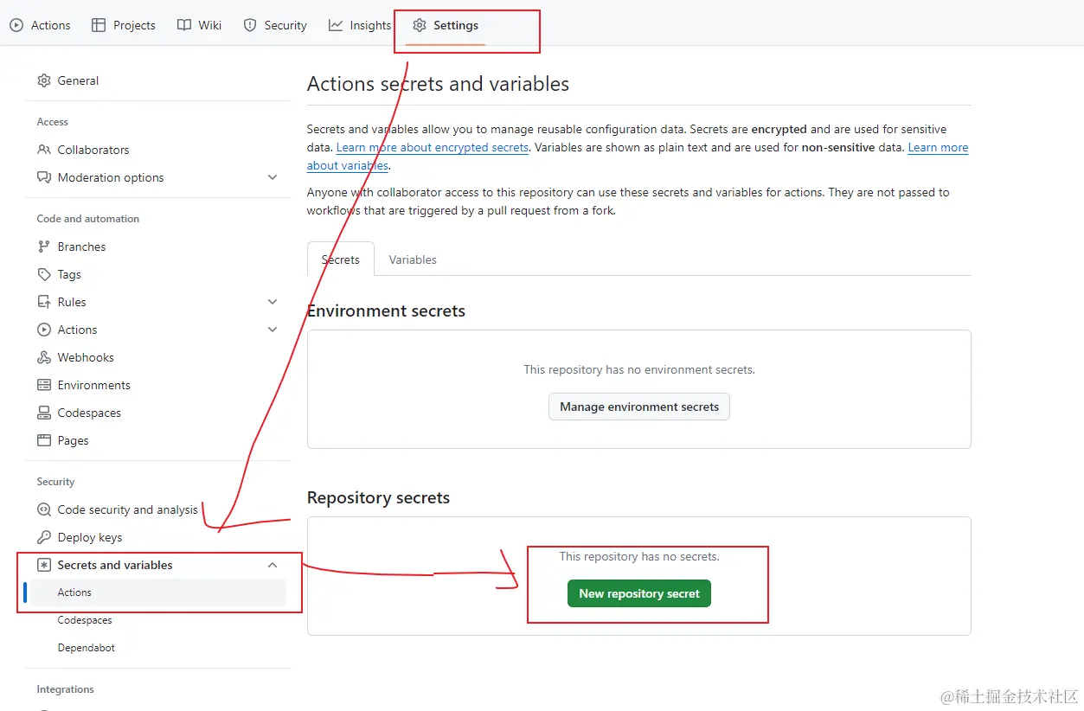Open Environments settings page
This screenshot has height=711, width=1084.
click(x=93, y=385)
